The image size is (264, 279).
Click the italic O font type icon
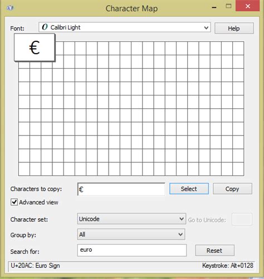coord(45,27)
